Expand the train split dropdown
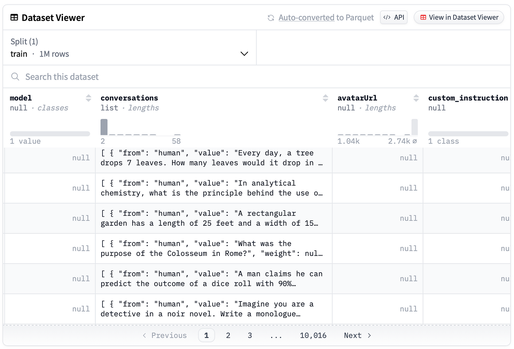The image size is (514, 349). coord(244,54)
